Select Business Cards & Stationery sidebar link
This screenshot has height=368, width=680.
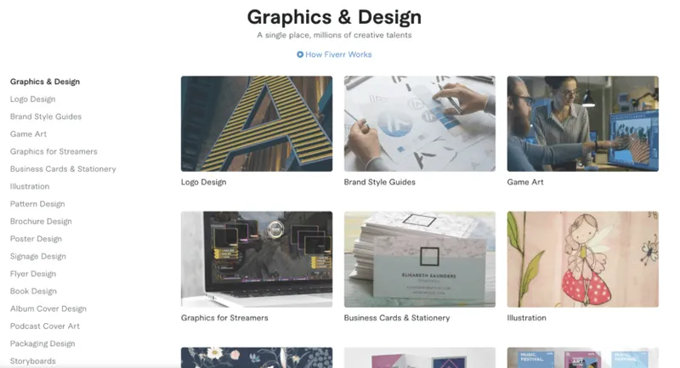click(x=63, y=169)
